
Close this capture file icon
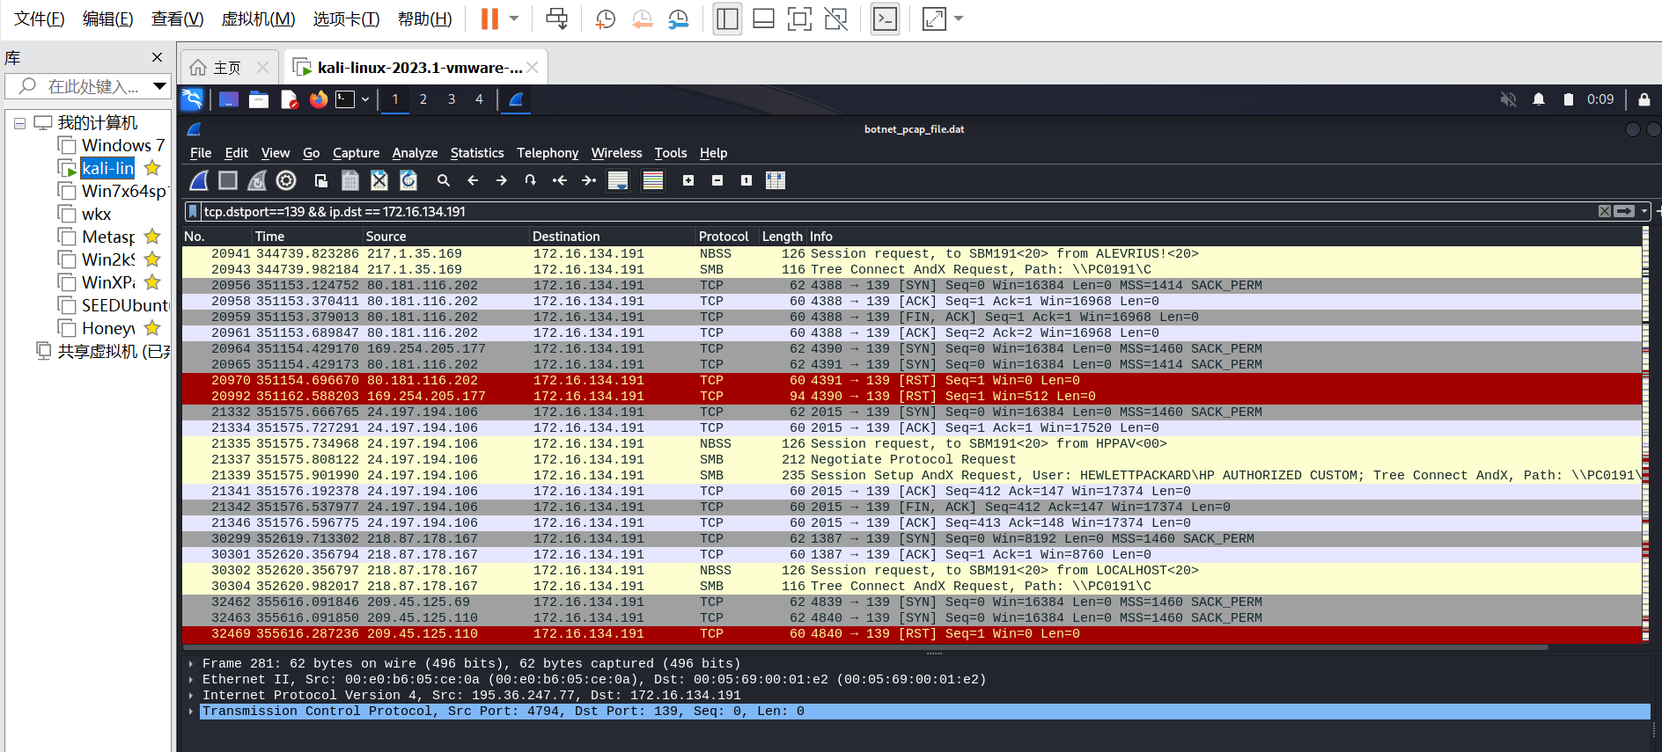point(379,180)
